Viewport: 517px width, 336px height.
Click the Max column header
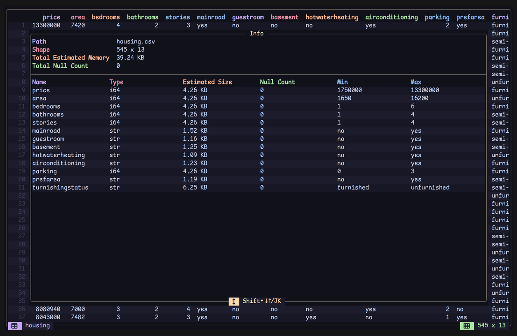[x=416, y=82]
